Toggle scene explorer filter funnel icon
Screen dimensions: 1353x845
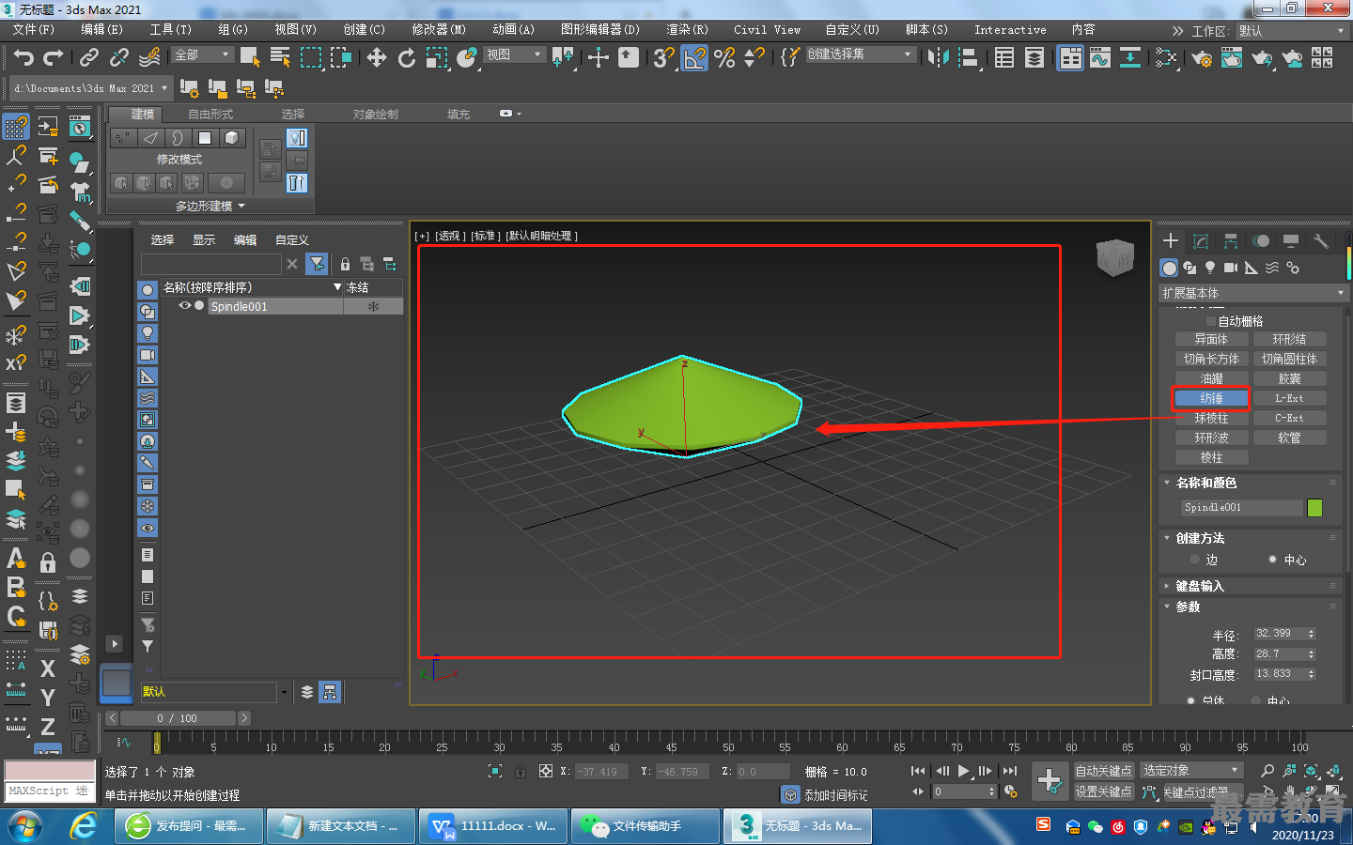(317, 264)
